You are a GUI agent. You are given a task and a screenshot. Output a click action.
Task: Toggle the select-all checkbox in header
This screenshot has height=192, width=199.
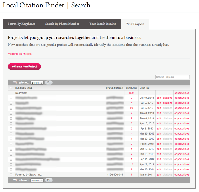11,88
